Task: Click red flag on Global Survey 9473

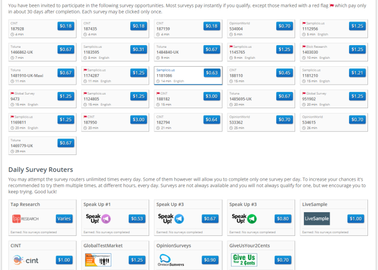Action: pos(12,94)
